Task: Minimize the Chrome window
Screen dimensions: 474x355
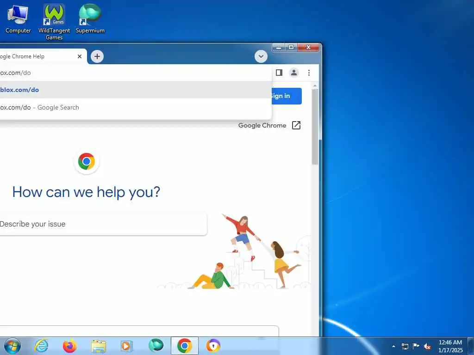Action: pos(279,48)
